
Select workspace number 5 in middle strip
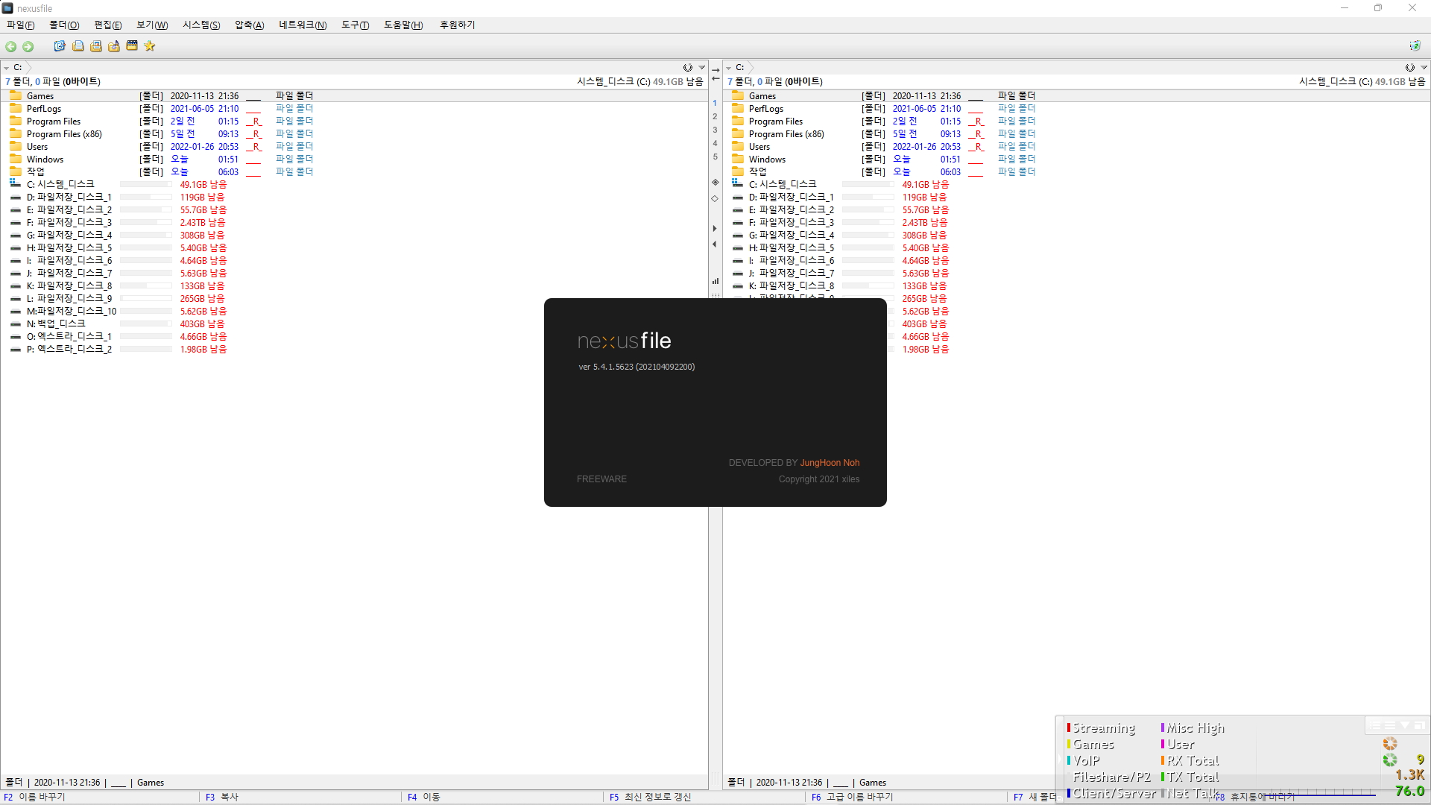715,157
